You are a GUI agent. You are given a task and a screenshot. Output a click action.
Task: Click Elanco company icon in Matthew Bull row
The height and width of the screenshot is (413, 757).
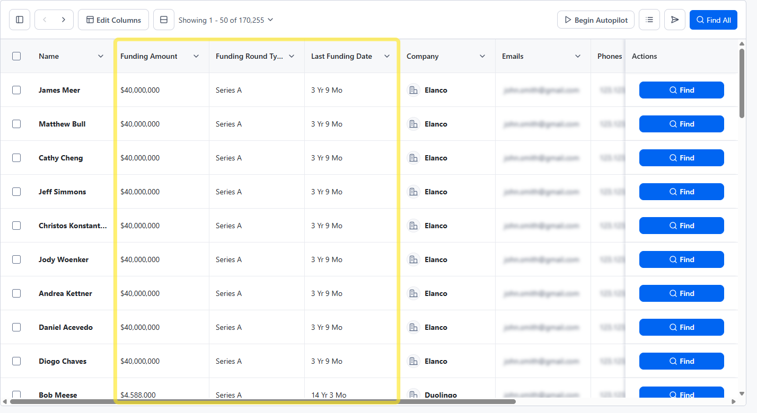tap(413, 124)
